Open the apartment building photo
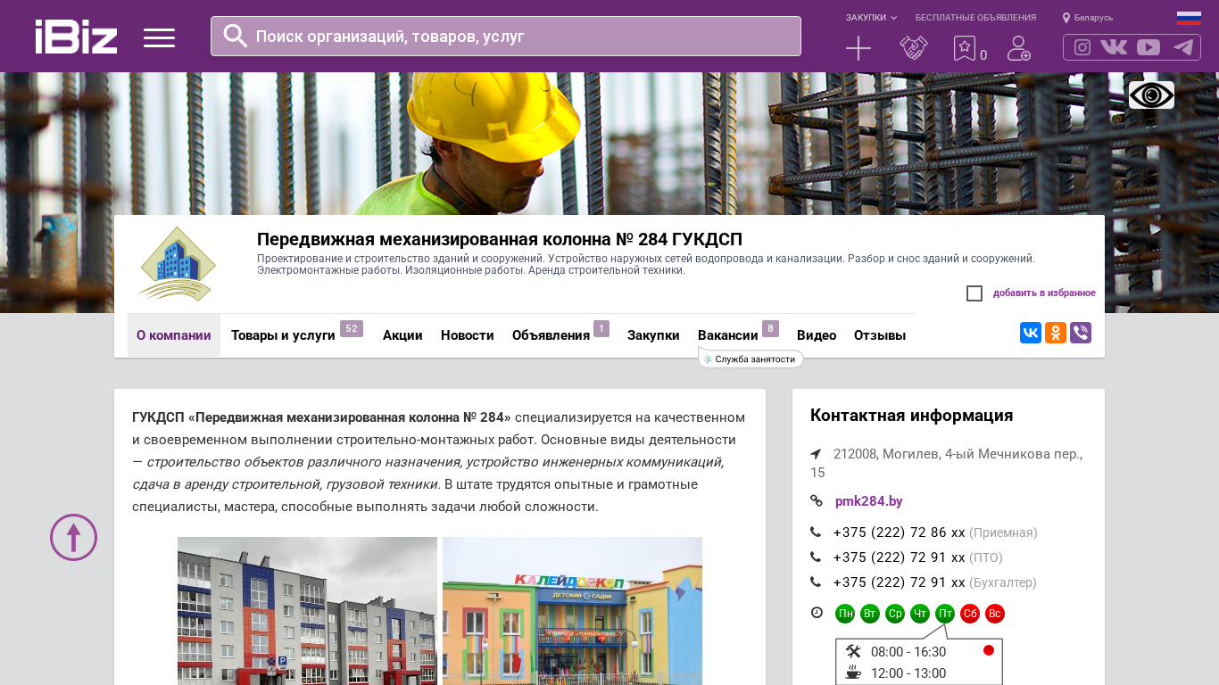Viewport: 1219px width, 685px height. 307,611
